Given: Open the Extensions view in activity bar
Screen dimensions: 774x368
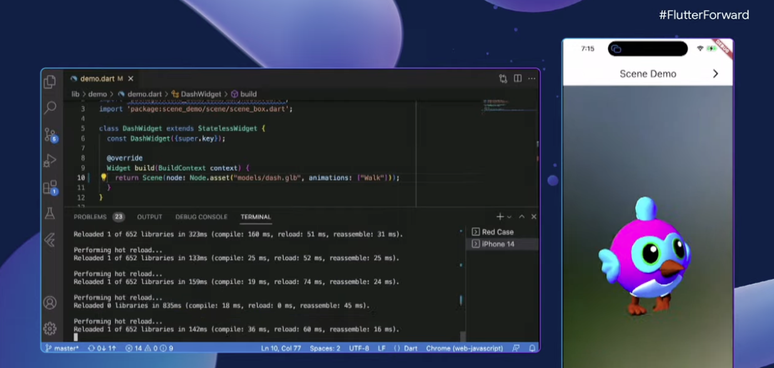Looking at the screenshot, I should (x=50, y=187).
